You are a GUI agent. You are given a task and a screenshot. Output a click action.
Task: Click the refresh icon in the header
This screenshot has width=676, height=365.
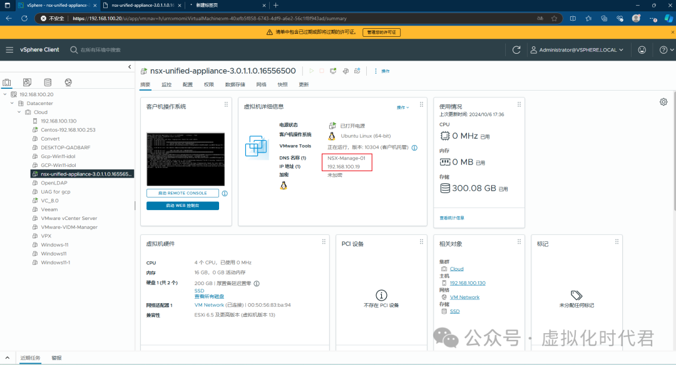516,50
